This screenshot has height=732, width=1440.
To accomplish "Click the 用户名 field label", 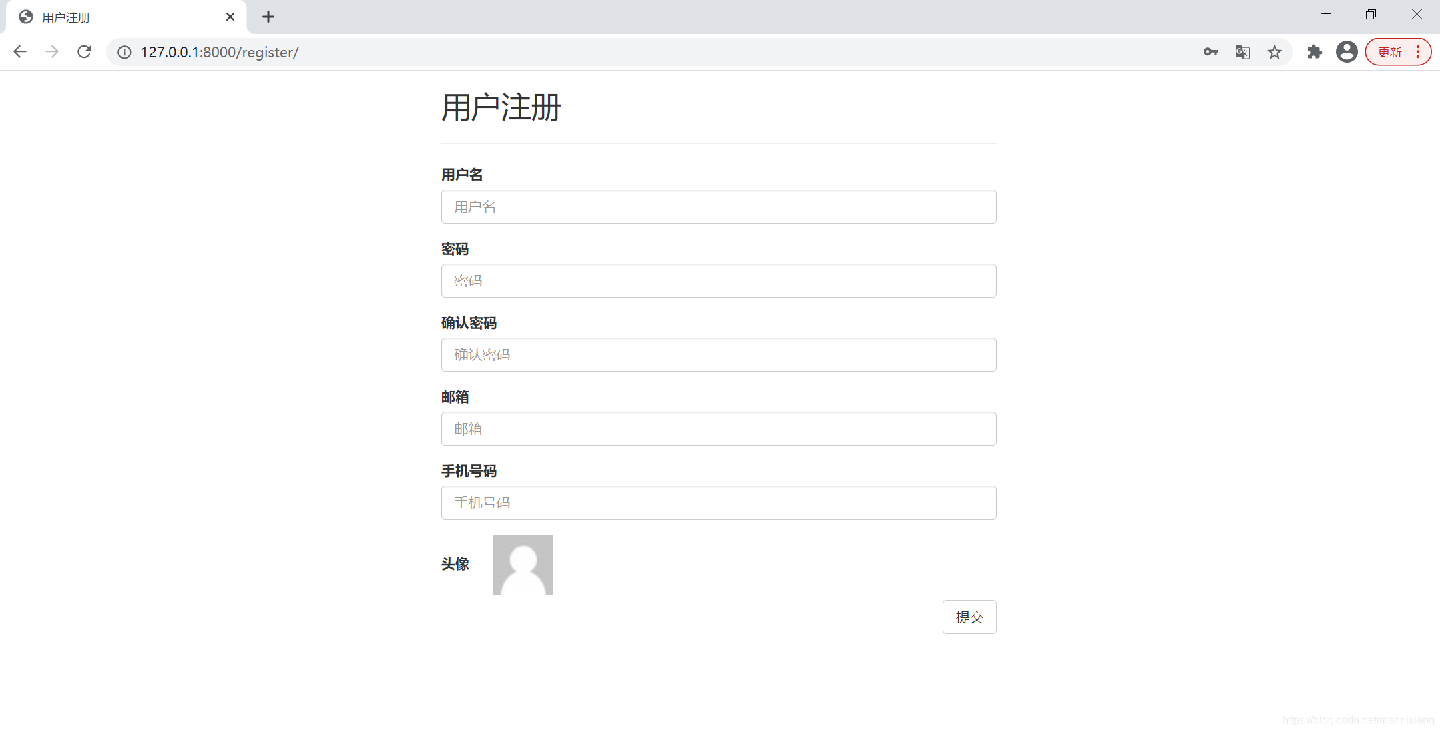I will (462, 175).
